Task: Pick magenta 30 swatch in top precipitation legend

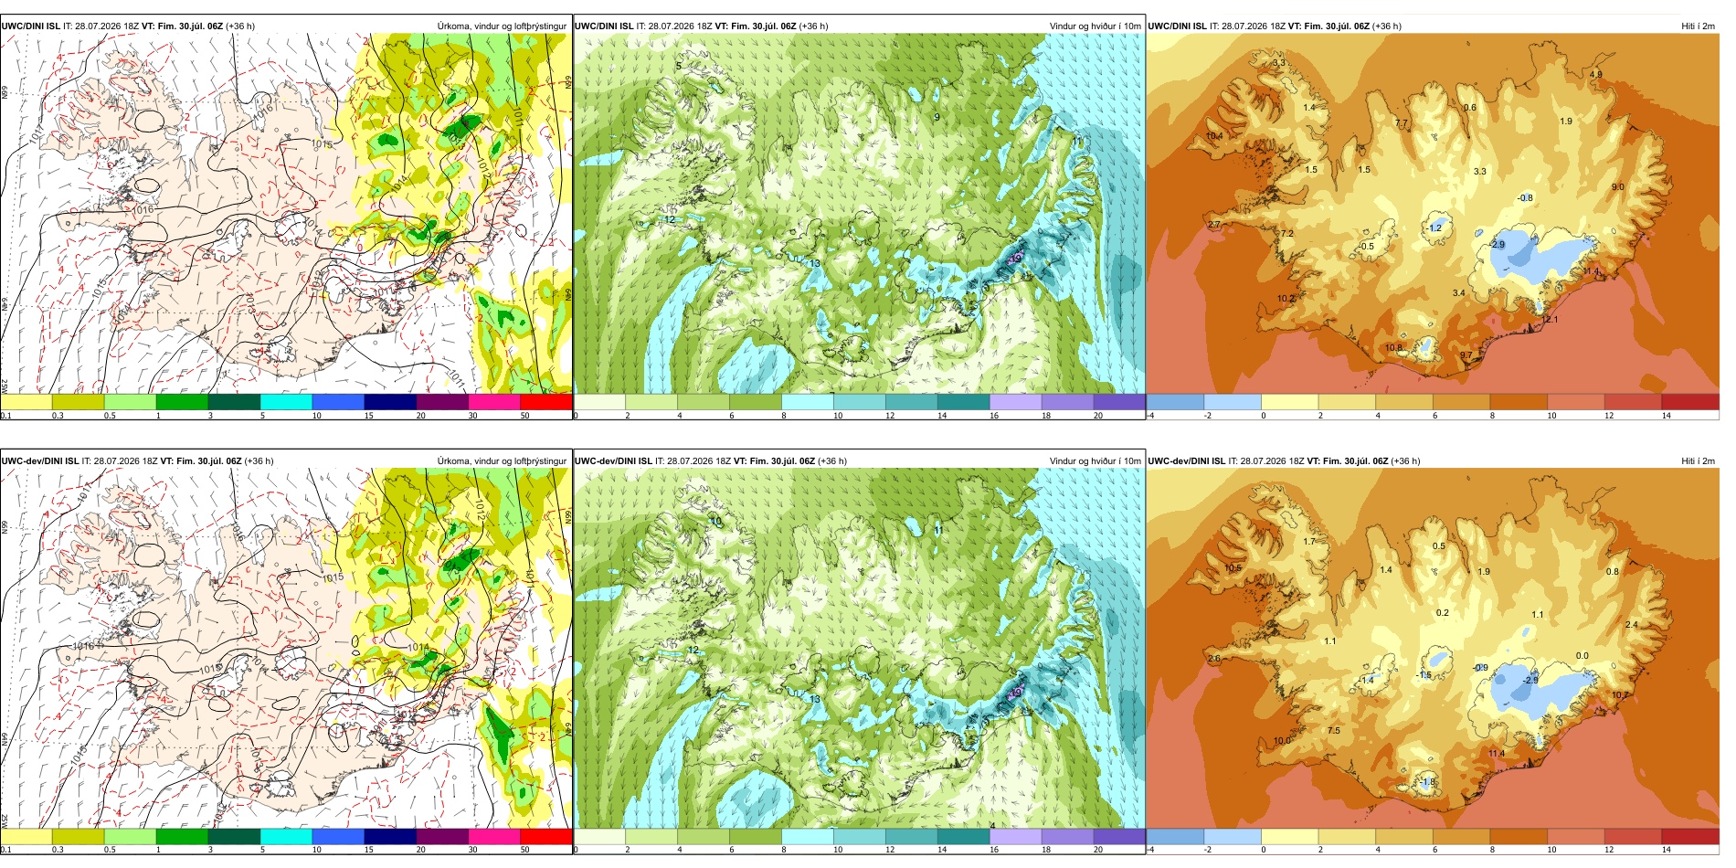Action: pyautogui.click(x=494, y=402)
